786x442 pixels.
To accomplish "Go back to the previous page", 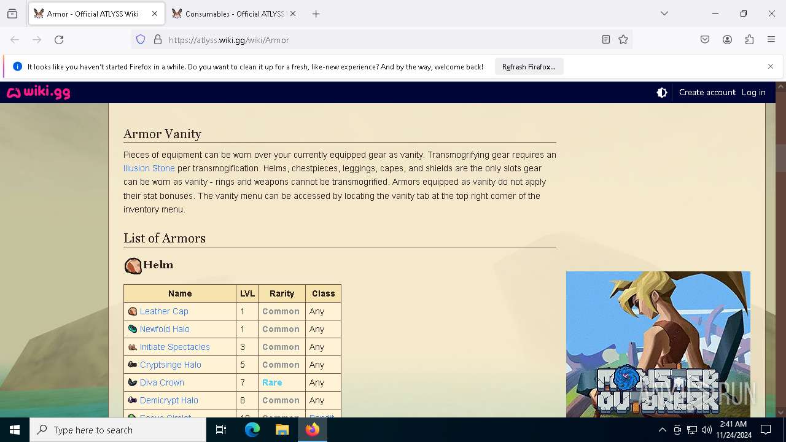I will 15,40.
